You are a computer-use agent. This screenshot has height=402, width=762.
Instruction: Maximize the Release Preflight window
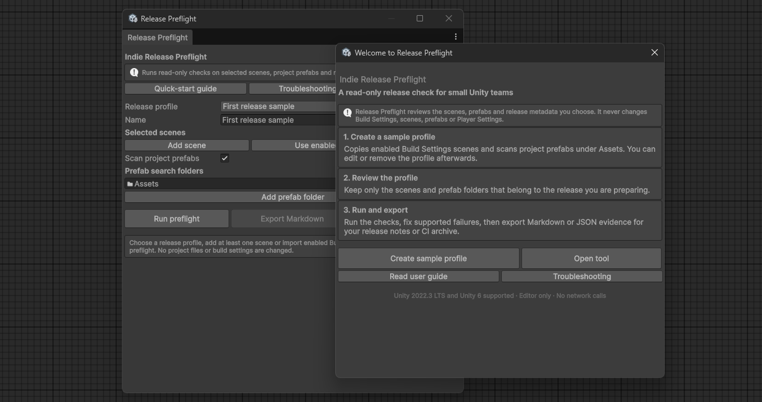point(420,19)
